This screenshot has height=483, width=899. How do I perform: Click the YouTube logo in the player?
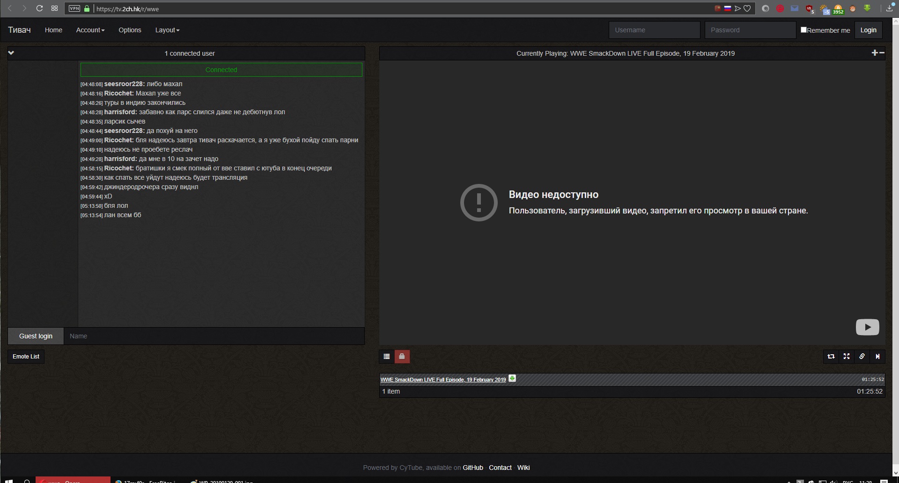867,327
